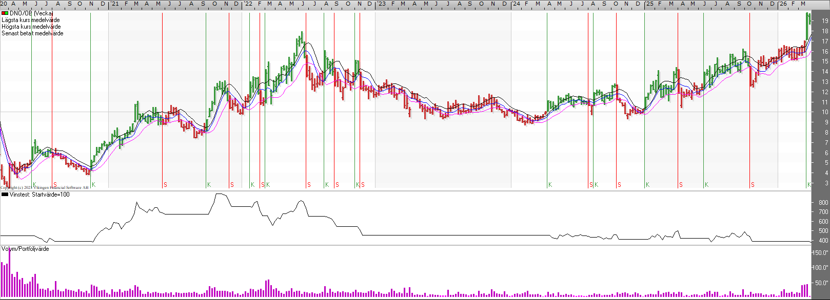830x300 pixels.
Task: Pick the Senast betalt medelvärde legend entry
Action: point(32,33)
